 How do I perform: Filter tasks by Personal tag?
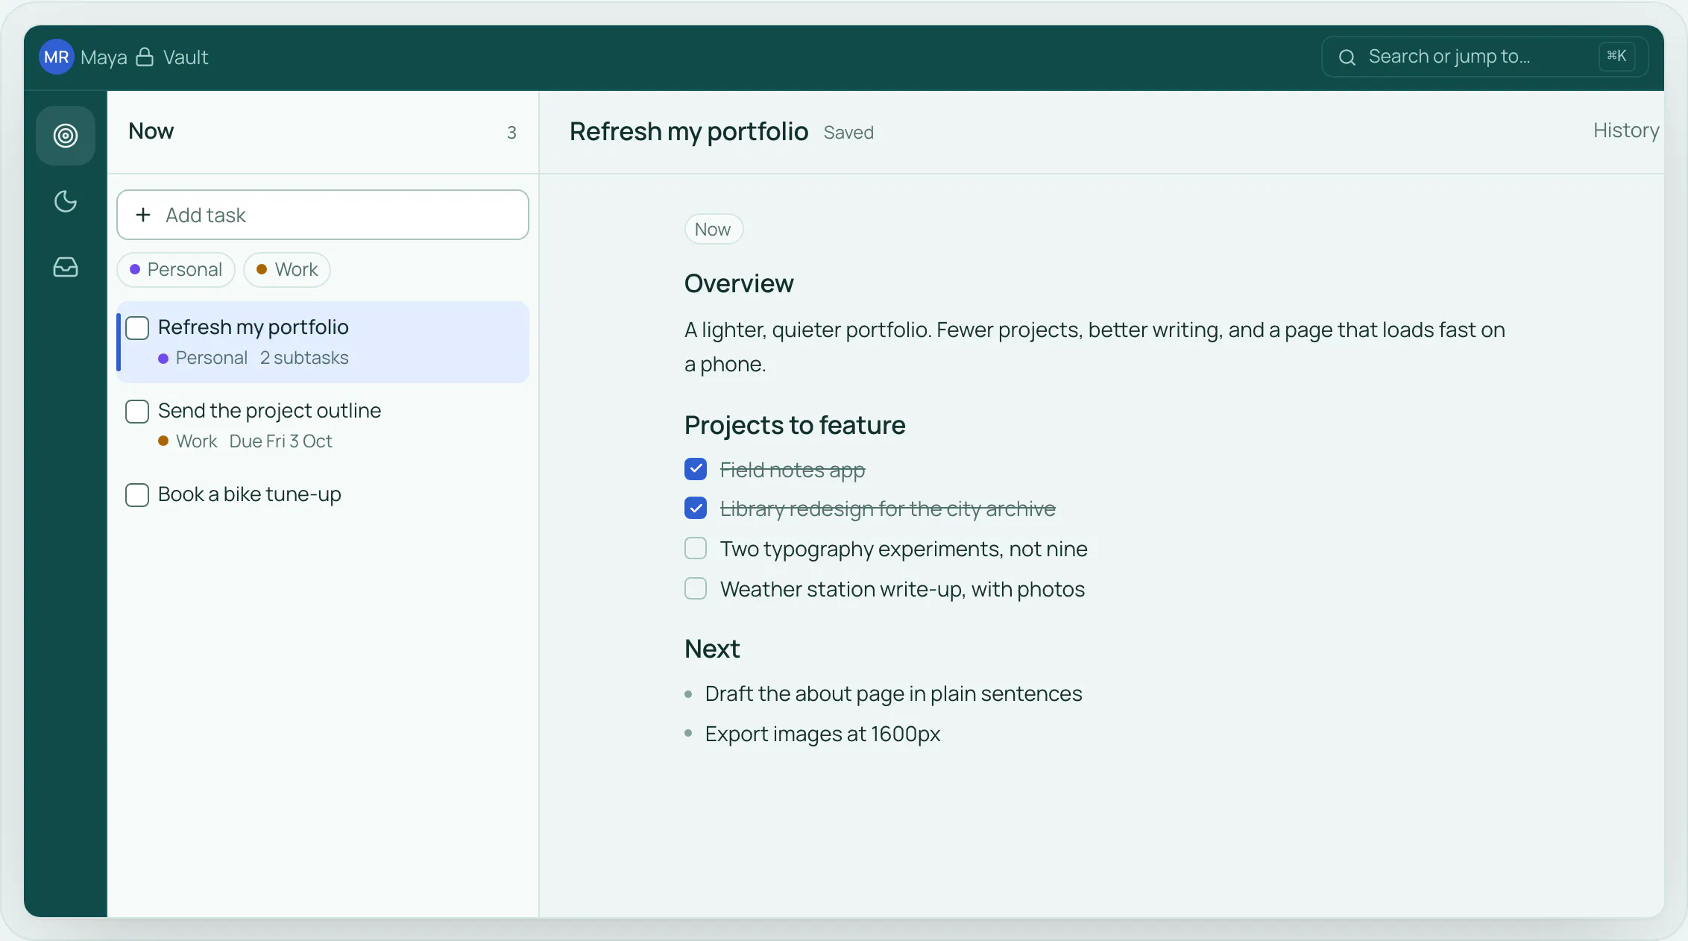pos(176,269)
